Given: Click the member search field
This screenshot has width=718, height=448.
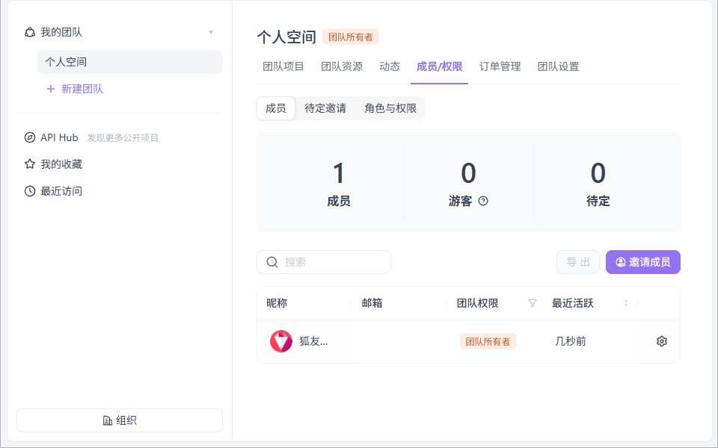Looking at the screenshot, I should (x=324, y=262).
